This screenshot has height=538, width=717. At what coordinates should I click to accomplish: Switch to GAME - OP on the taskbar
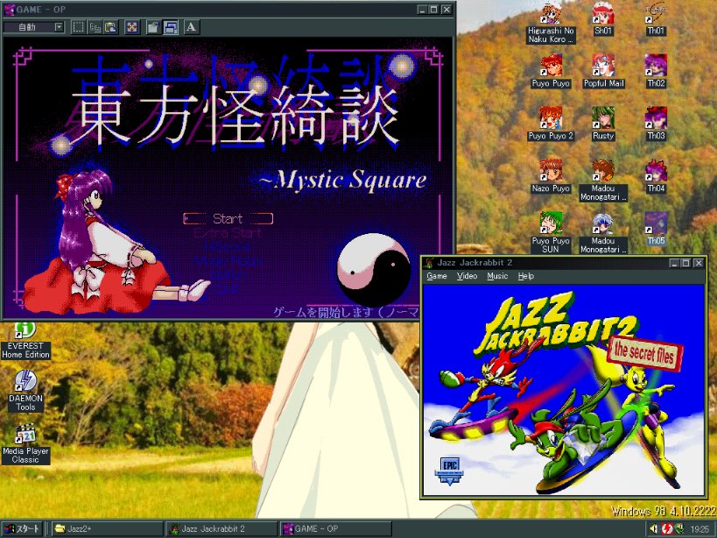click(x=335, y=529)
